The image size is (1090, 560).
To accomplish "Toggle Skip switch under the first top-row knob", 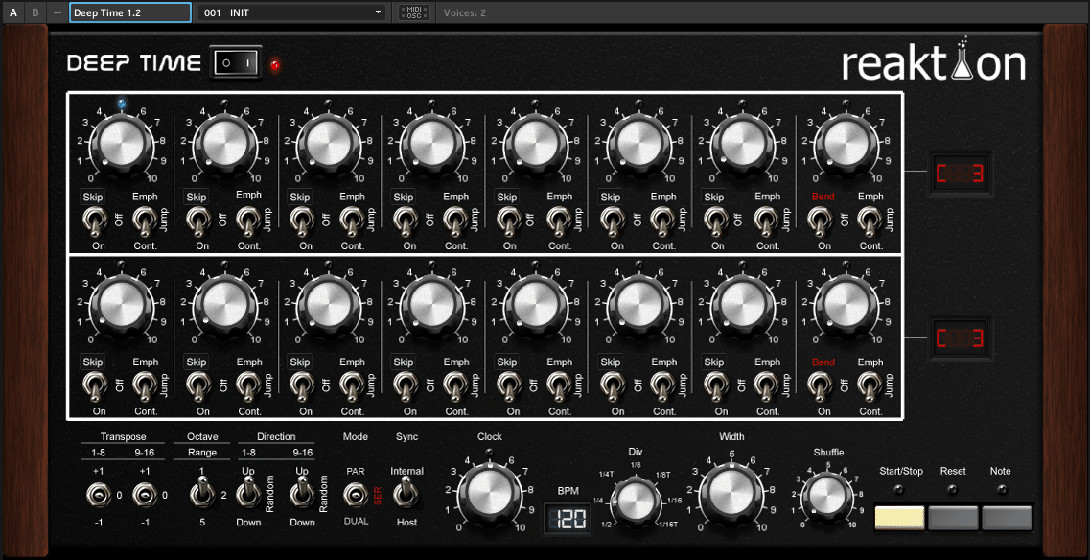I will (93, 222).
